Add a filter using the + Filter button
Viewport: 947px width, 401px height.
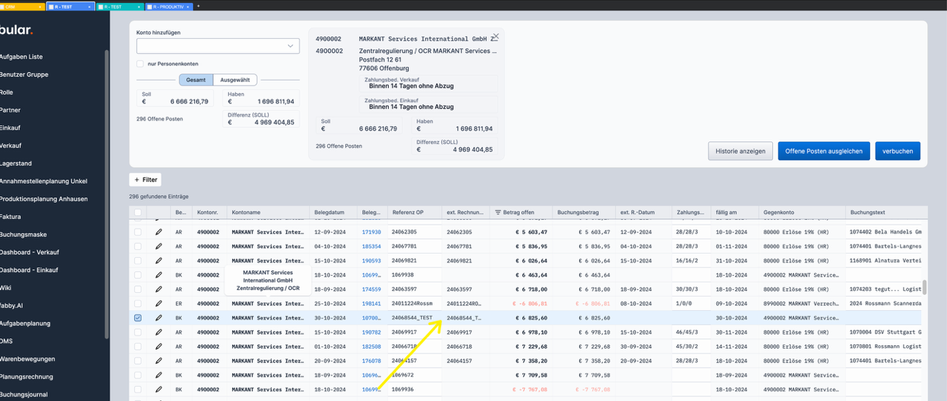click(x=145, y=180)
